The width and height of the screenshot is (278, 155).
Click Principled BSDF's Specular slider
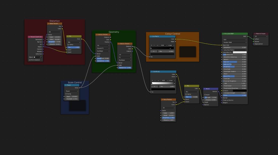tap(235, 62)
